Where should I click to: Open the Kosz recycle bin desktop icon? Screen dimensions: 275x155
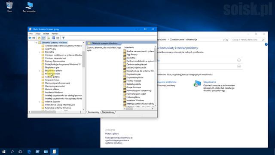[x=9, y=7]
